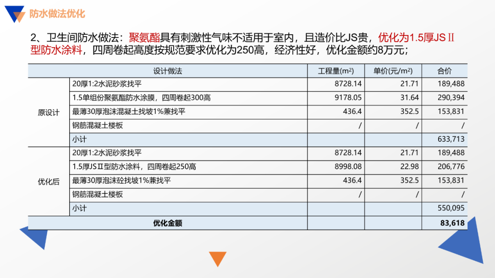Click 钢筋混凝土楼板 in the 优化后 section
This screenshot has height=278, width=495.
click(x=98, y=195)
